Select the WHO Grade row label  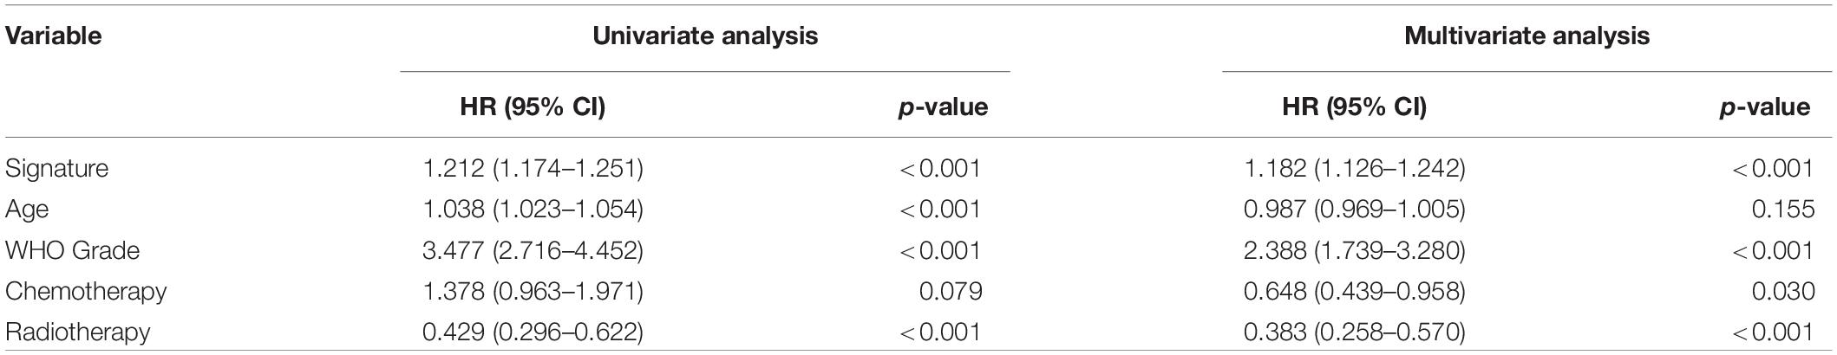point(72,250)
